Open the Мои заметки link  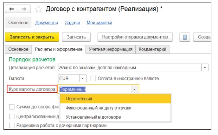(x=99, y=22)
